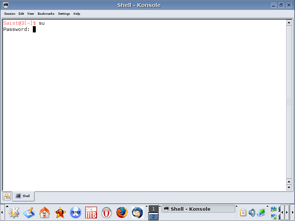Click the terminal scrollbar up arrow
This screenshot has width=295, height=221.
click(289, 22)
